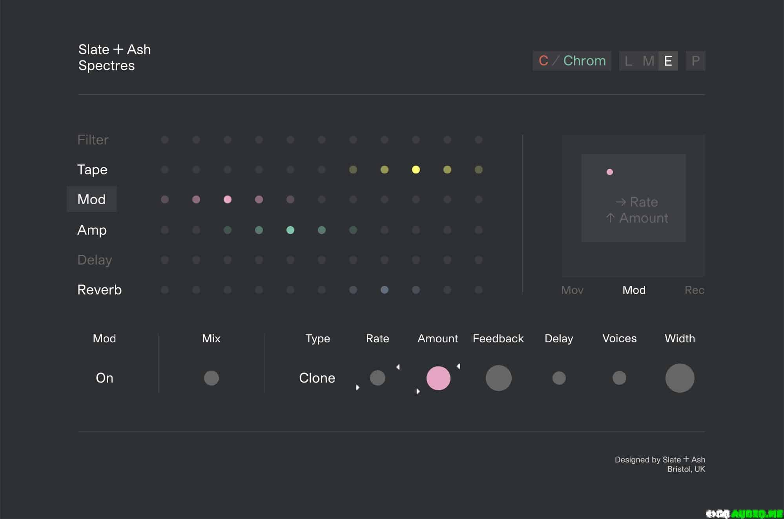Screen dimensions: 784x519
Task: Click the bright green Amp row dot
Action: point(290,230)
